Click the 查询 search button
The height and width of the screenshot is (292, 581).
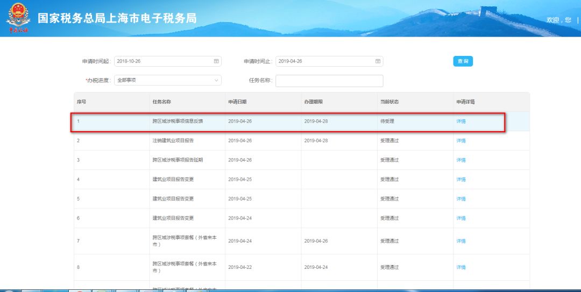point(463,61)
